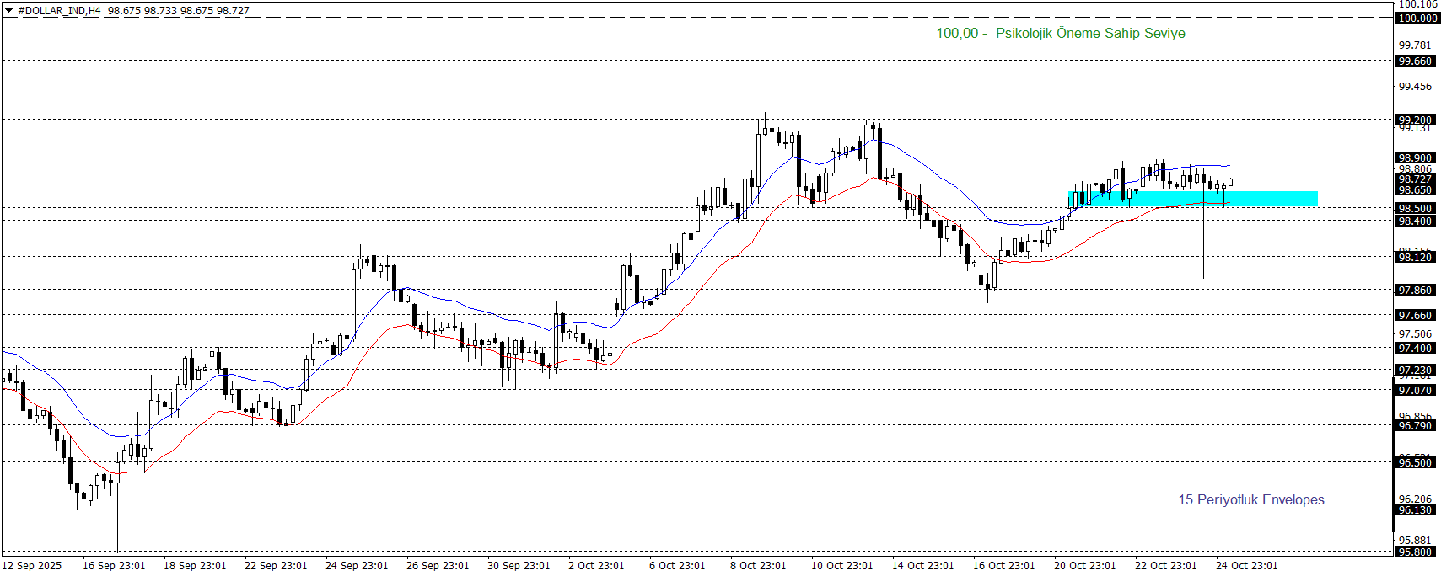Click the '24 Oct 23:01' time axis label
This screenshot has width=1441, height=576.
(x=1246, y=566)
